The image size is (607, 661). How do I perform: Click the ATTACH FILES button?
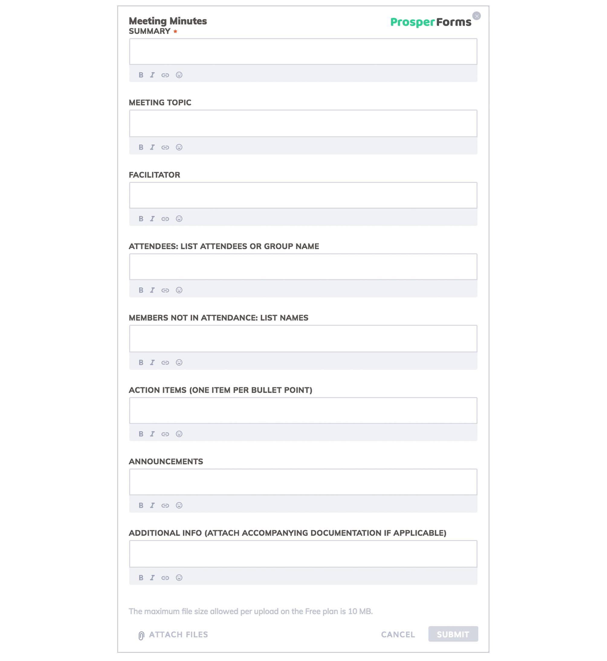(x=173, y=634)
